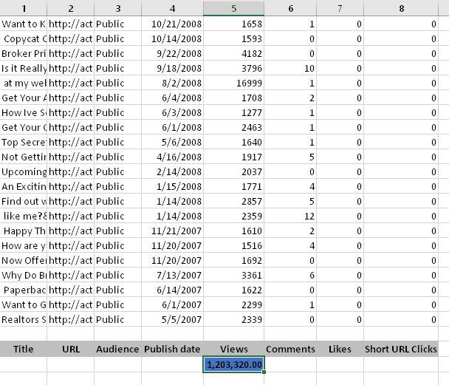Select column header 1
The image size is (449, 385).
[x=24, y=8]
